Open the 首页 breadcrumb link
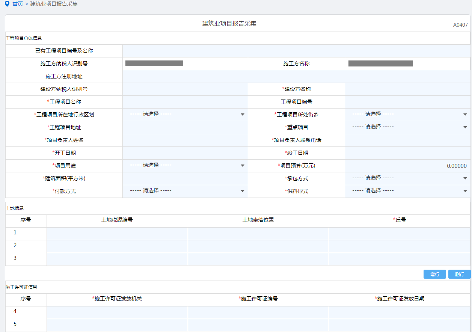The height and width of the screenshot is (332, 472). [x=18, y=4]
